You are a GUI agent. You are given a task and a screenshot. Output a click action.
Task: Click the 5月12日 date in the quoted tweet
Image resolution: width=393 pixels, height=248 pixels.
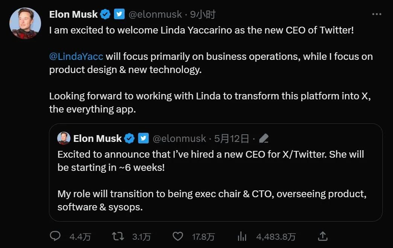[x=232, y=138]
